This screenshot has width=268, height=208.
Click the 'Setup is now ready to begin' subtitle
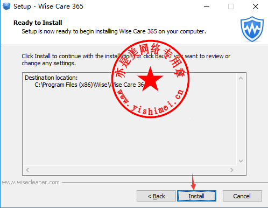click(x=114, y=31)
